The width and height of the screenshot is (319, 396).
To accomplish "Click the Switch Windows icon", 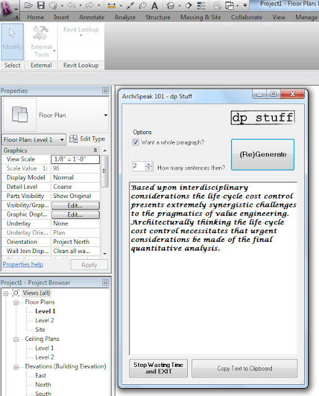I will (230, 6).
